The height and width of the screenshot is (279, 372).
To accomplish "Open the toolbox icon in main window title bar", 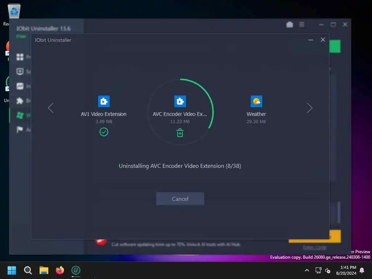I will (x=290, y=24).
